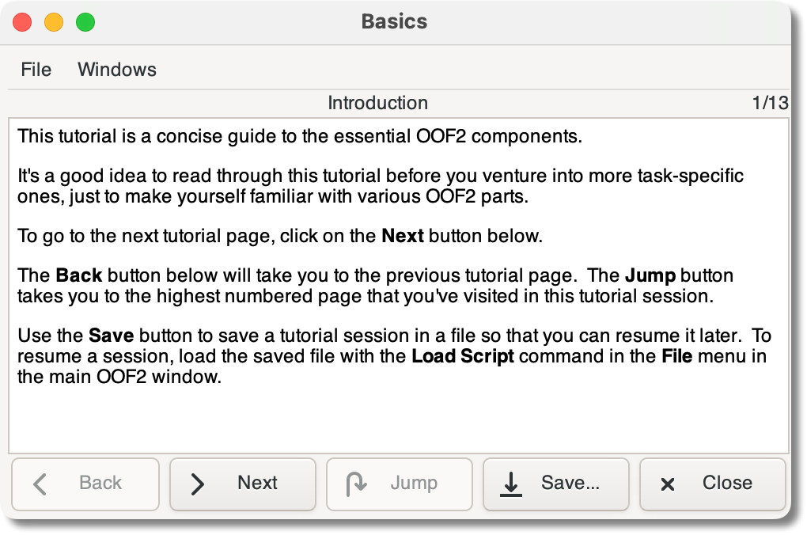The height and width of the screenshot is (535, 807).
Task: Click the Back chevron icon
Action: click(40, 484)
